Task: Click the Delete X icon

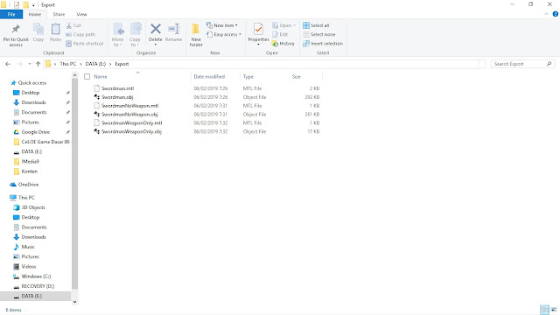Action: pos(156,29)
